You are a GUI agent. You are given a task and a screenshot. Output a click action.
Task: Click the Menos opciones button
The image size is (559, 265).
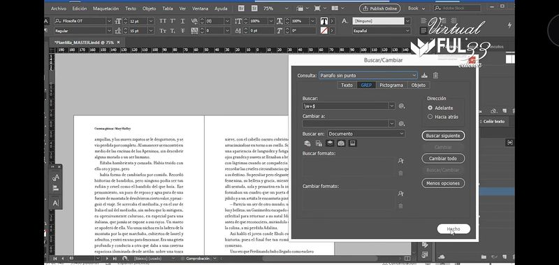443,183
